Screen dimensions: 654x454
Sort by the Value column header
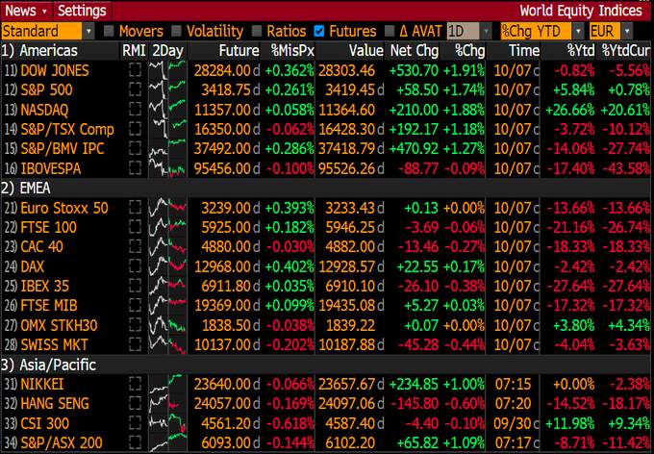[x=366, y=51]
